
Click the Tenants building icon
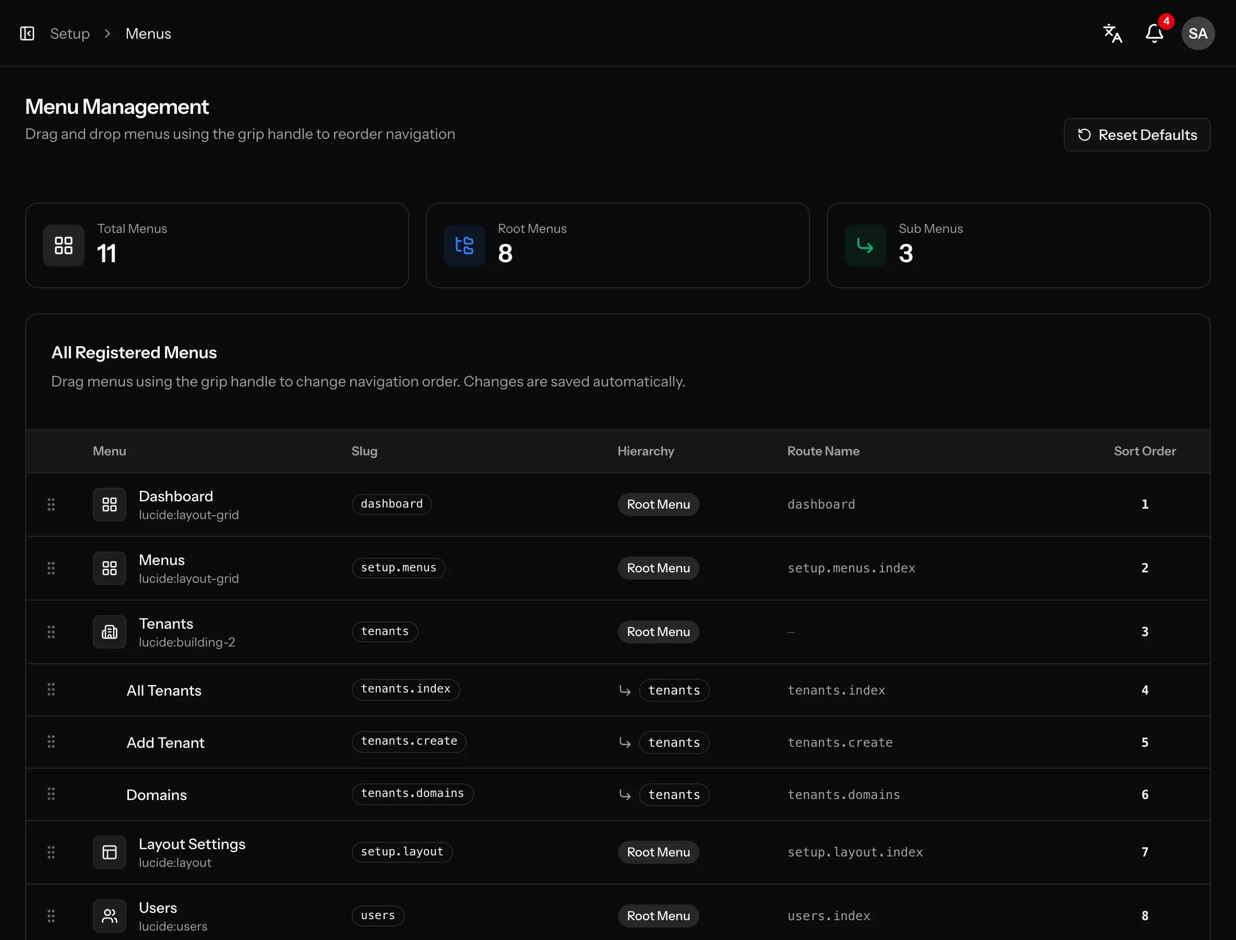click(110, 632)
